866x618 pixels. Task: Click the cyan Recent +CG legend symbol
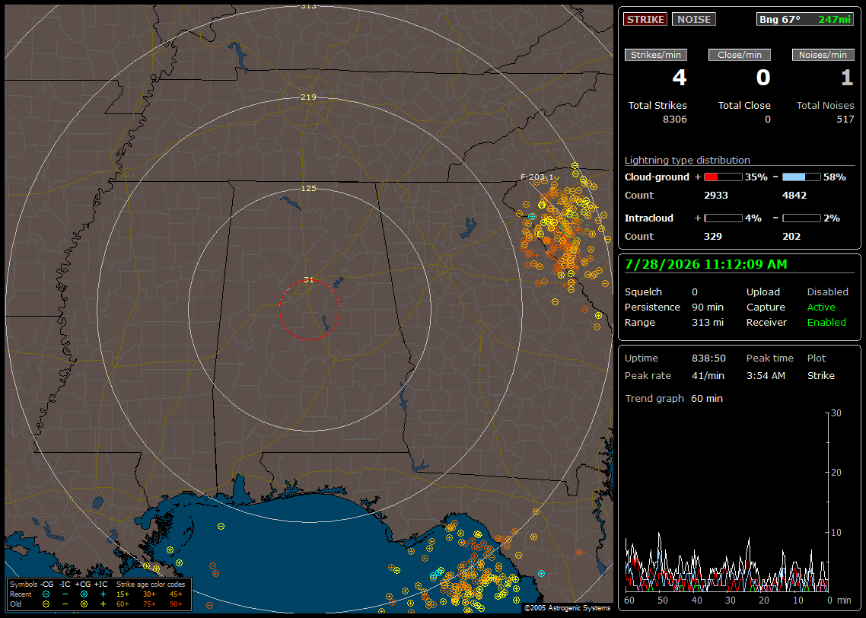tap(84, 594)
